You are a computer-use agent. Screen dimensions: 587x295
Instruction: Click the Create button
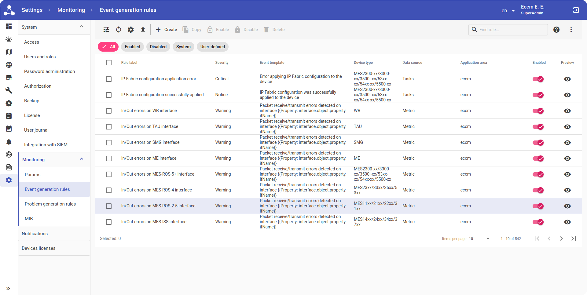167,30
